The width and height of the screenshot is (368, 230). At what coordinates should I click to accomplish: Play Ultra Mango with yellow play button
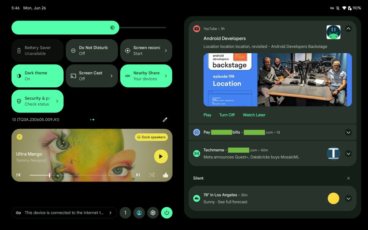[161, 156]
